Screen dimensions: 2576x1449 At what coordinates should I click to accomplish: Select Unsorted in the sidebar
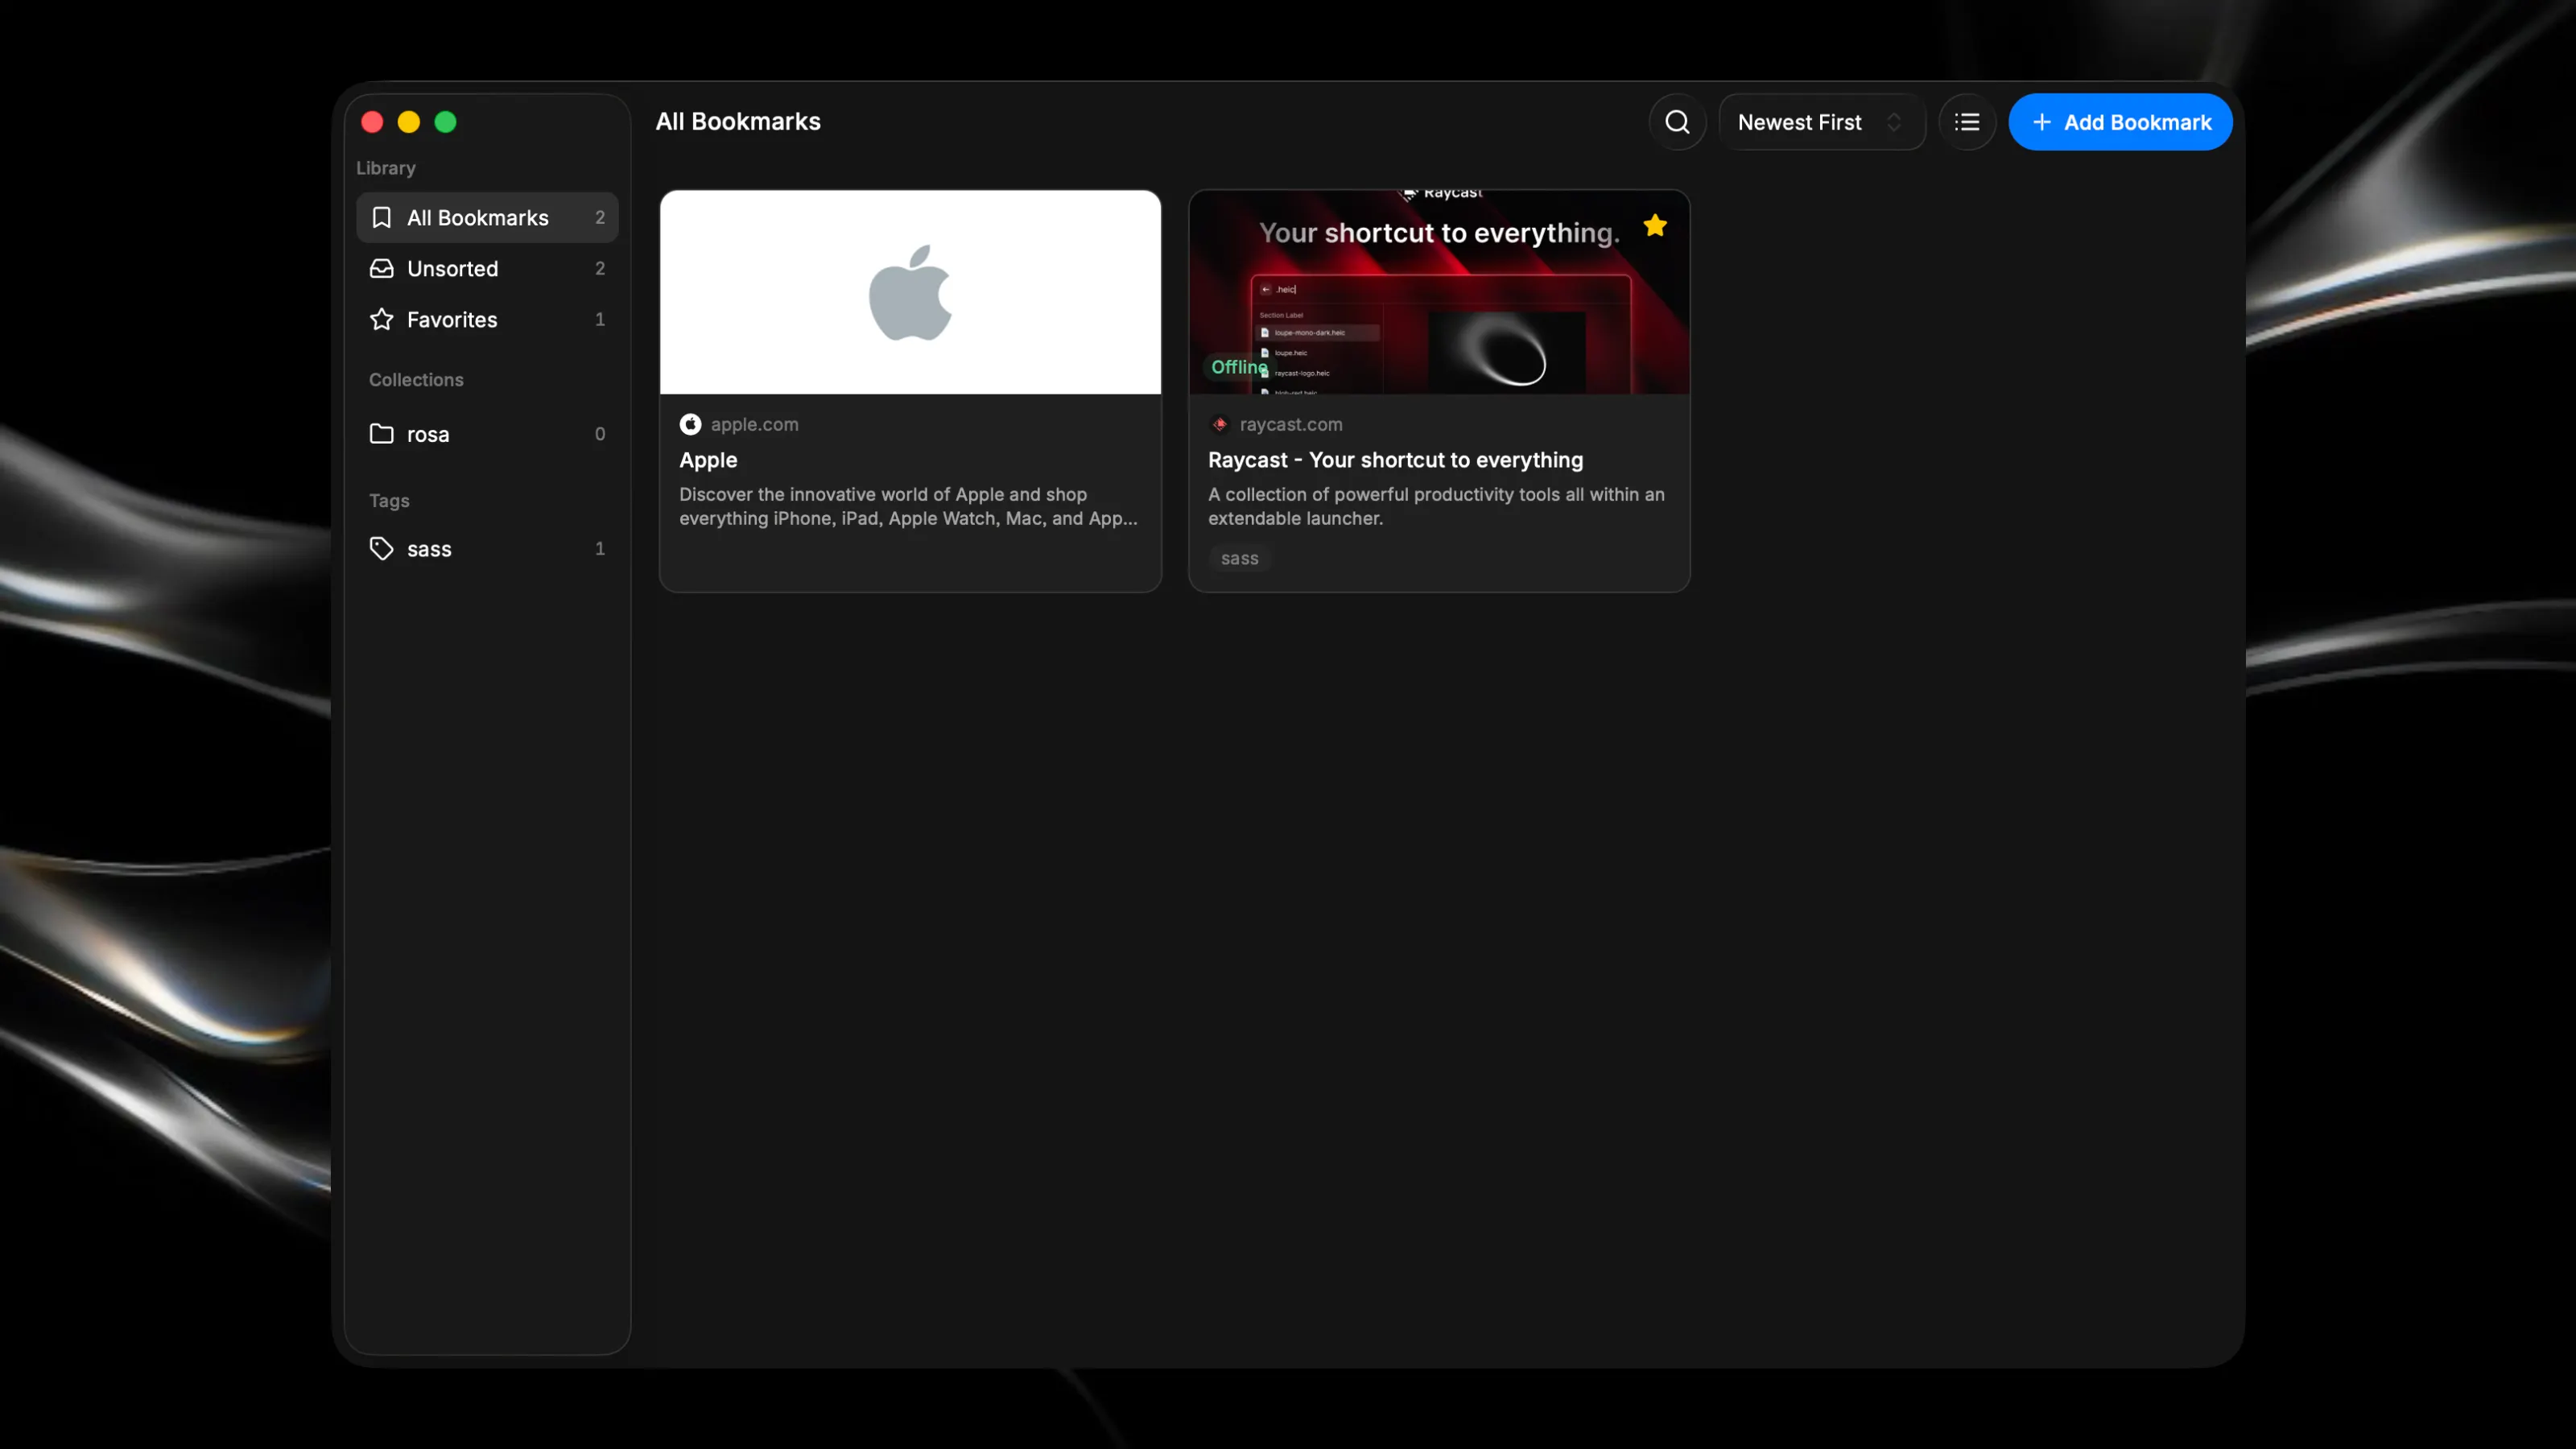click(x=487, y=269)
